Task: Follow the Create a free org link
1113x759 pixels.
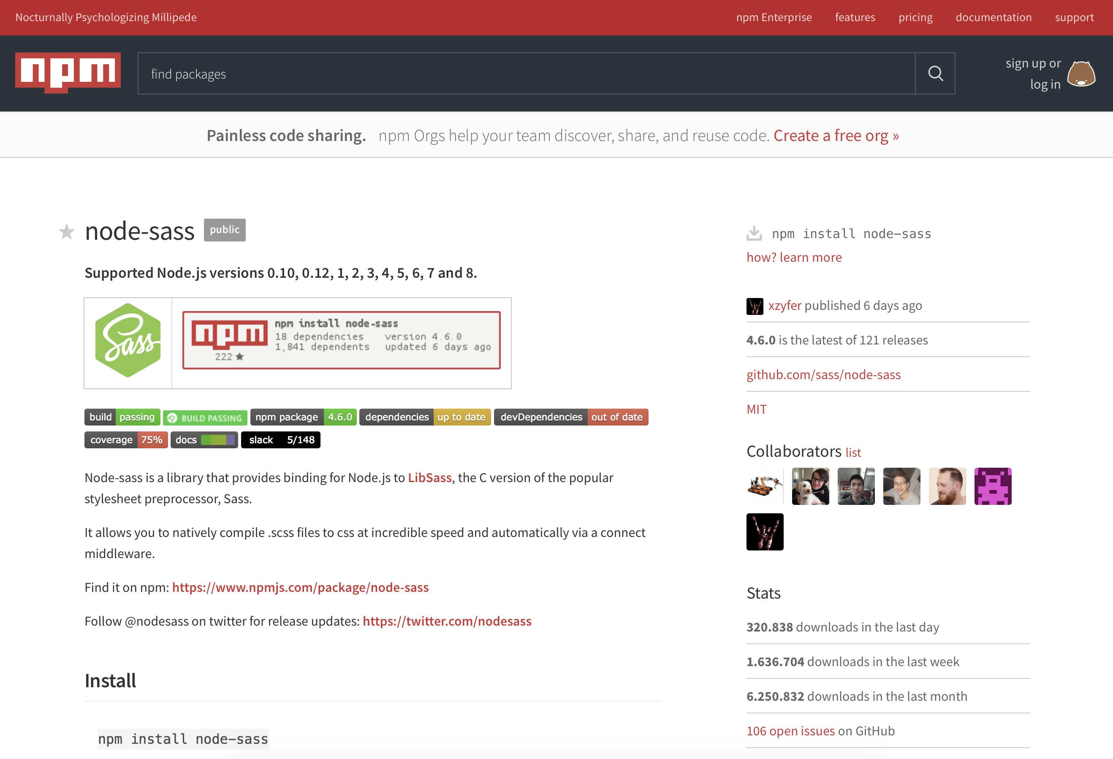Action: [x=836, y=136]
